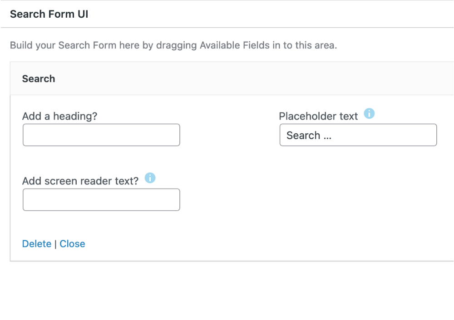This screenshot has height=320, width=454.
Task: Click empty space beneath the Placeholder text field
Action: [358, 190]
